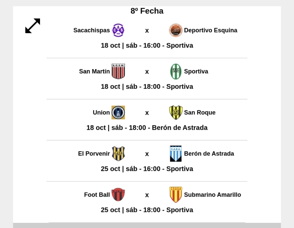Open the Sacachispas team name
This screenshot has width=294, height=228.
91,30
